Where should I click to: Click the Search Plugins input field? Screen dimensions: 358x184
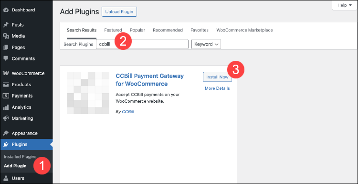pyautogui.click(x=142, y=44)
